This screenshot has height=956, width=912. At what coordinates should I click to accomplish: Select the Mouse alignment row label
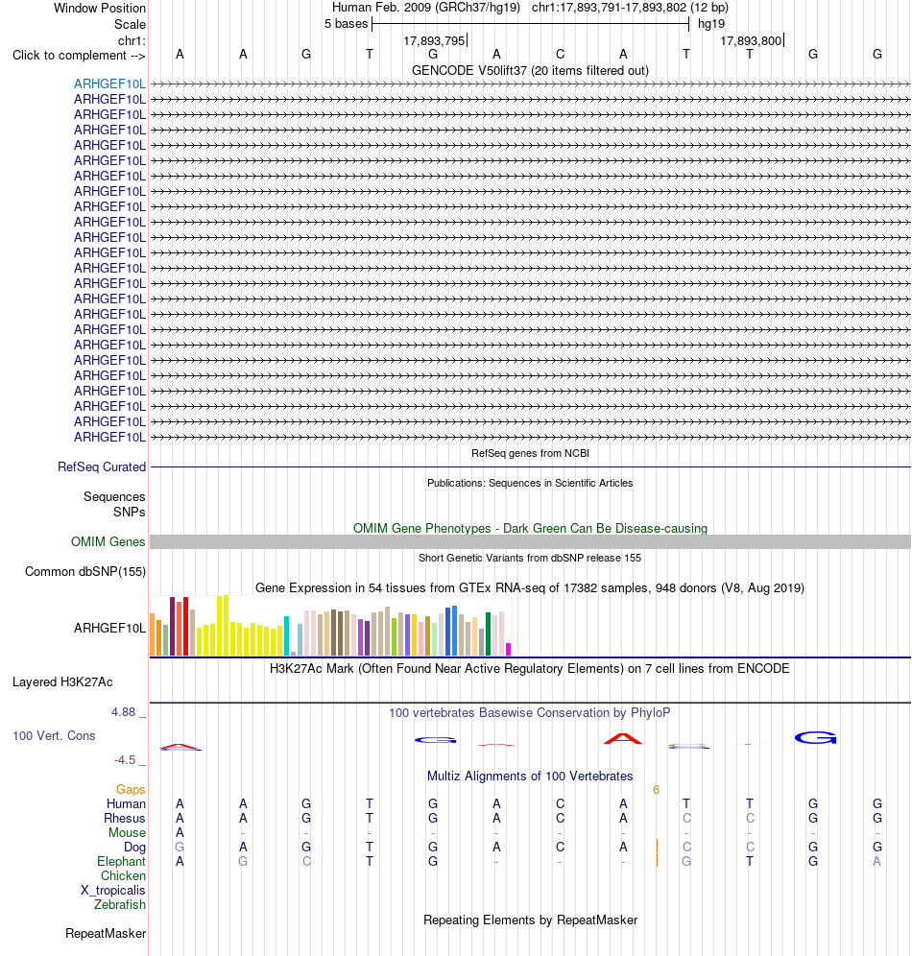tap(127, 833)
